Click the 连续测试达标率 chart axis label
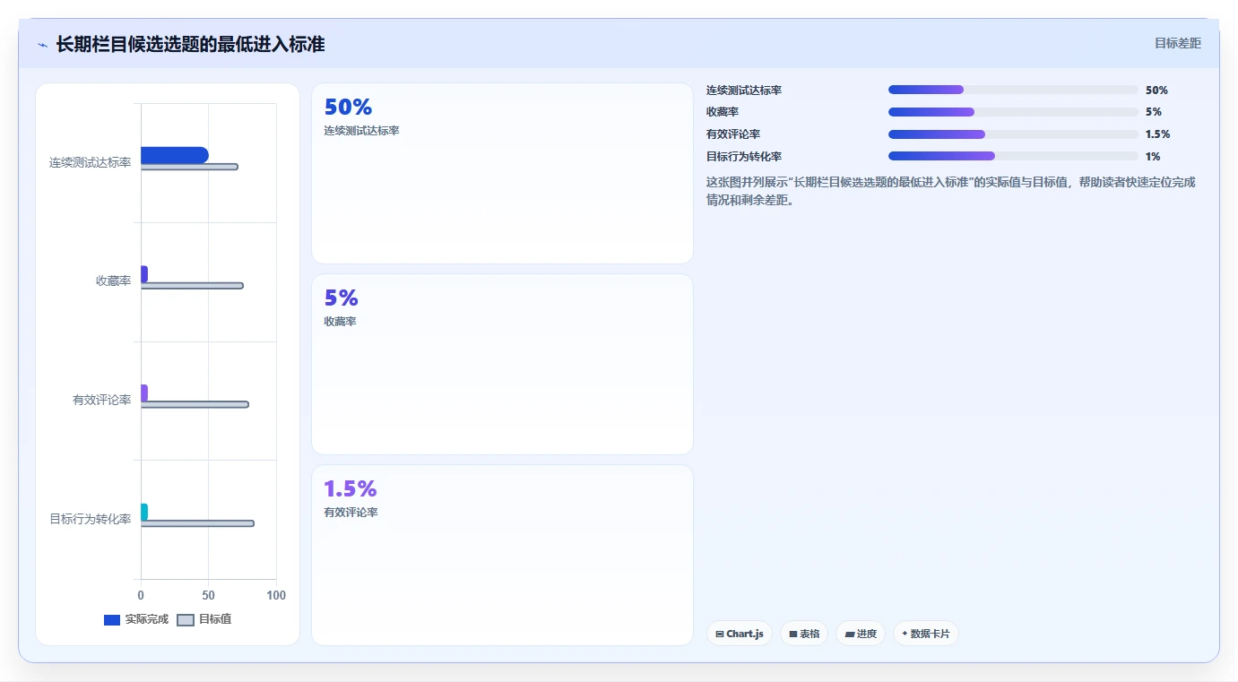The height and width of the screenshot is (682, 1238). 91,162
